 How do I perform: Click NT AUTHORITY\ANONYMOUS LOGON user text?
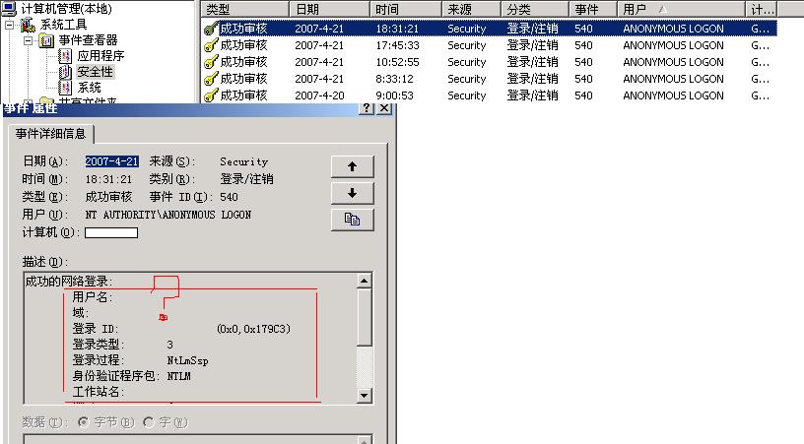coord(168,215)
